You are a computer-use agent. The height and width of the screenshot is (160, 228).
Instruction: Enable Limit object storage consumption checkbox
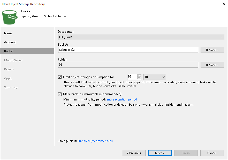[60, 77]
